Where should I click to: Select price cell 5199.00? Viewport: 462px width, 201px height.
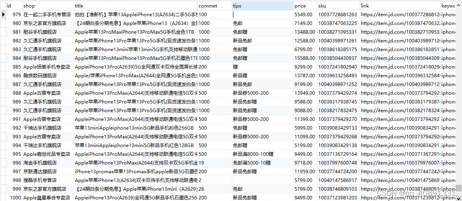305,145
